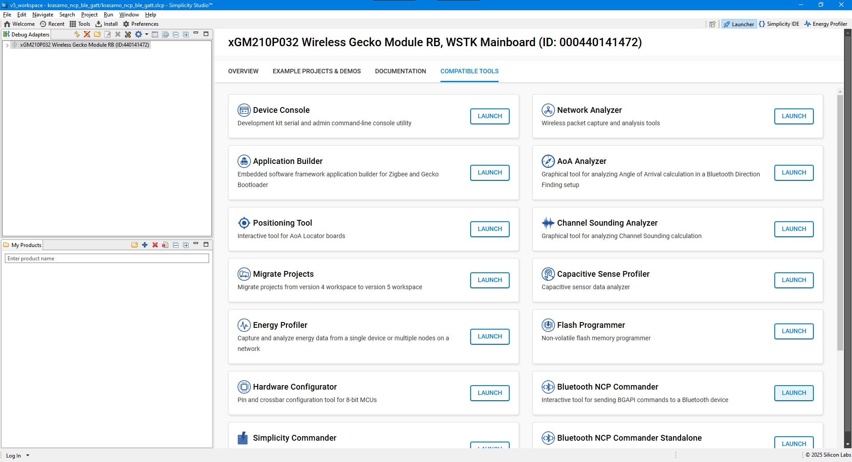
Task: Open the Navigate menu
Action: (43, 15)
